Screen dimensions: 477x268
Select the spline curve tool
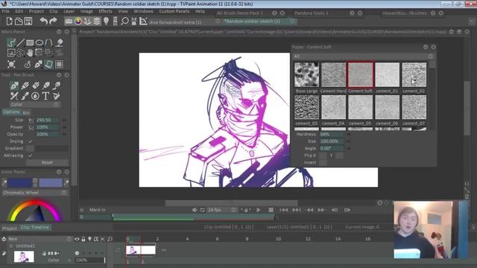coord(48,42)
